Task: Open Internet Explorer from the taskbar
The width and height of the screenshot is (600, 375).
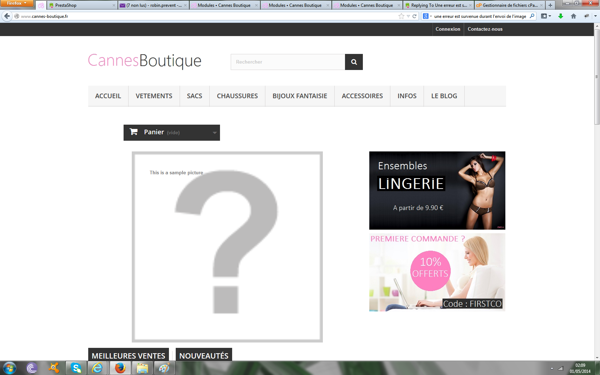Action: [97, 368]
